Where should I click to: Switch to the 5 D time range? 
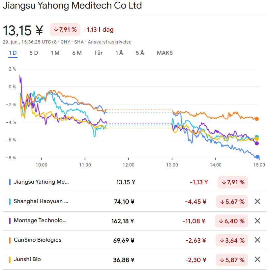click(34, 53)
